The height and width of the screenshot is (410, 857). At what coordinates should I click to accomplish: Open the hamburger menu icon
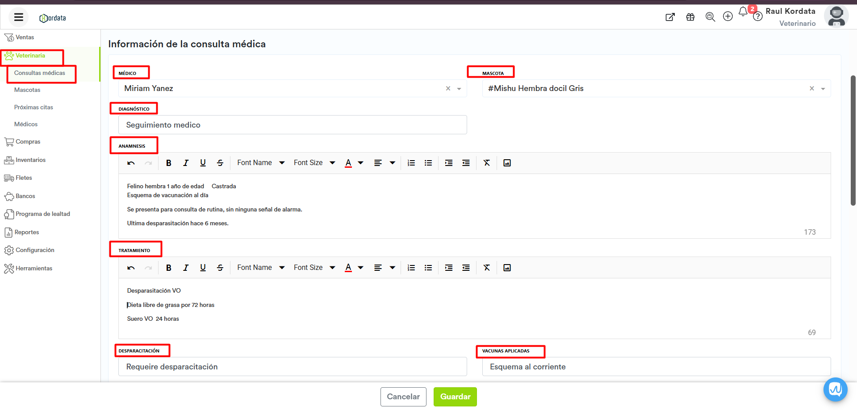coord(18,17)
